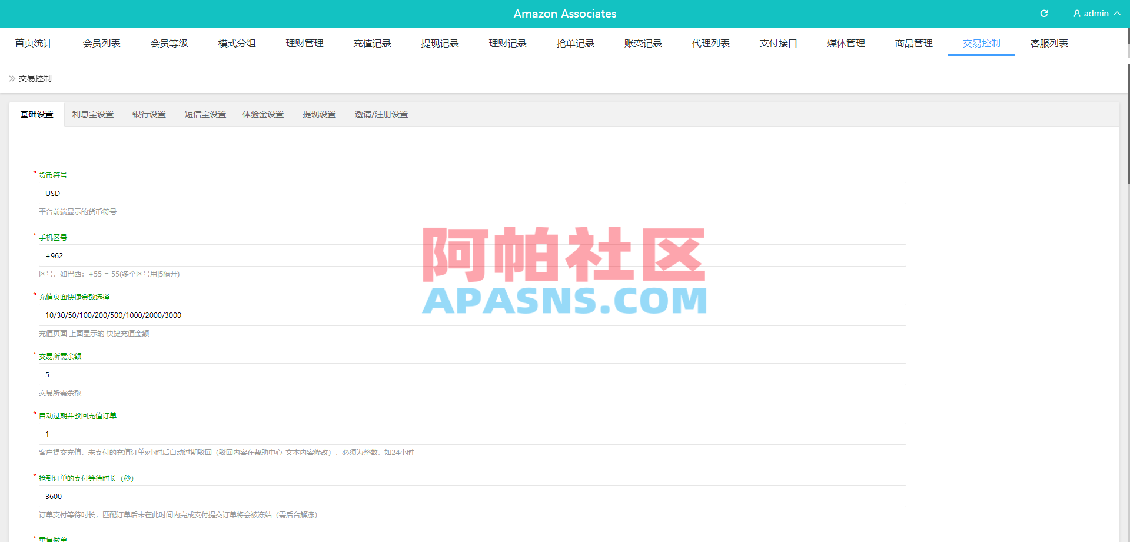Navigate to 支付接口 in the menu bar
1130x542 pixels.
[778, 43]
